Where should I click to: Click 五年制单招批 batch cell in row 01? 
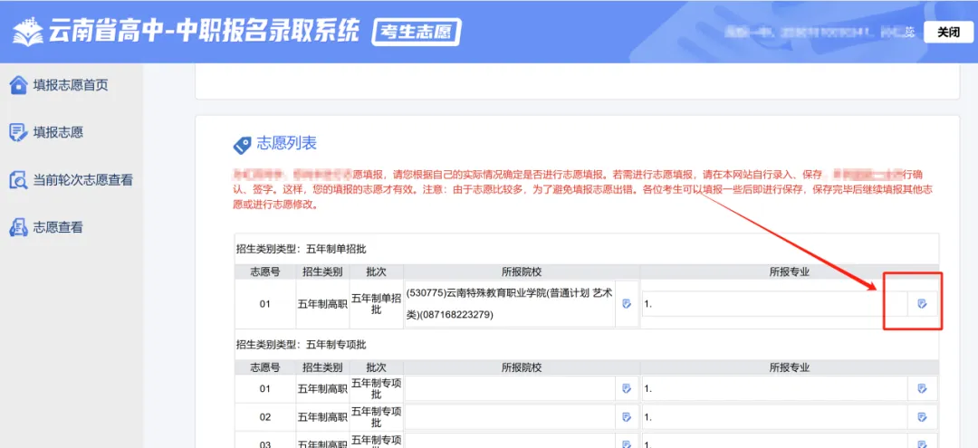(x=376, y=303)
